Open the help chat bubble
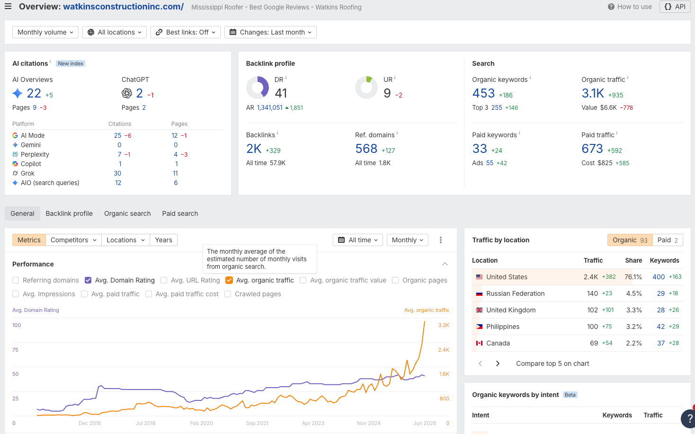 [x=688, y=418]
